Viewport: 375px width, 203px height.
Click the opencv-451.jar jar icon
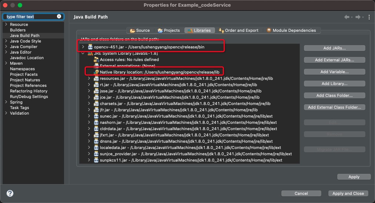click(90, 47)
